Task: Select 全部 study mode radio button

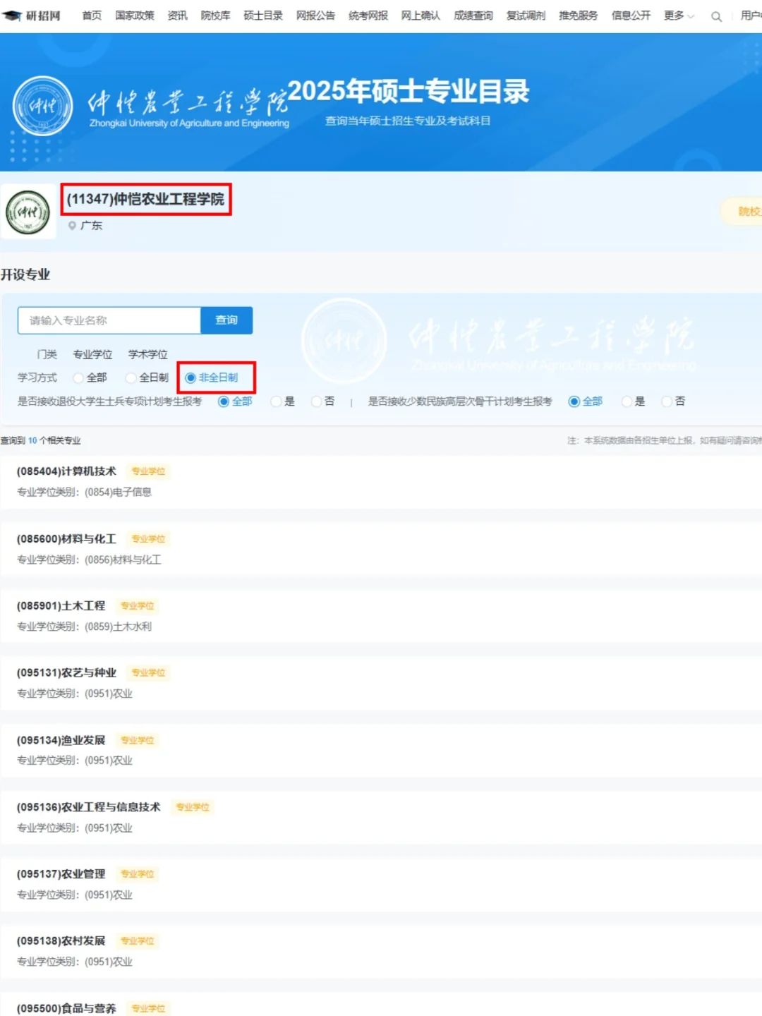Action: [x=78, y=378]
